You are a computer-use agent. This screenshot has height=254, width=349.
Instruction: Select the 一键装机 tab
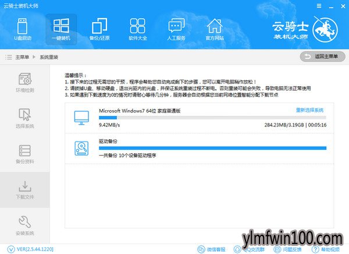coord(61,30)
